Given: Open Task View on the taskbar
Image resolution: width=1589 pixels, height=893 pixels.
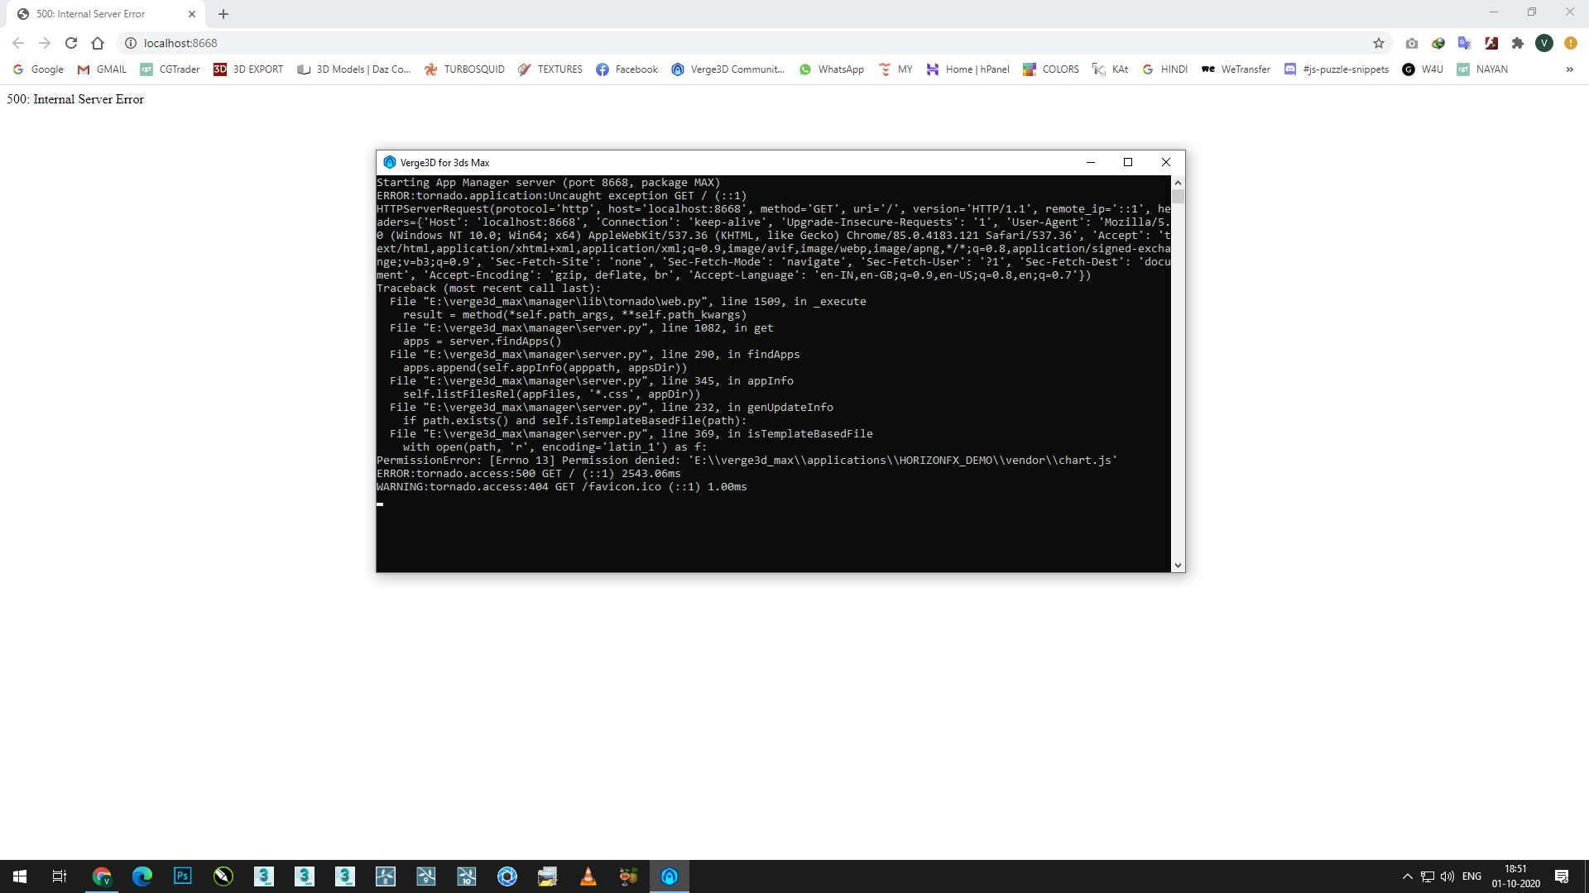Looking at the screenshot, I should 60,876.
